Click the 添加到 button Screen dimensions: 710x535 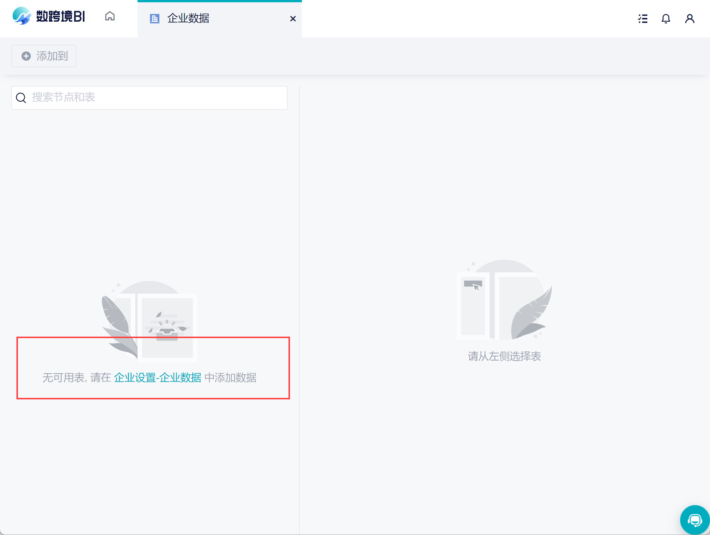pyautogui.click(x=44, y=56)
